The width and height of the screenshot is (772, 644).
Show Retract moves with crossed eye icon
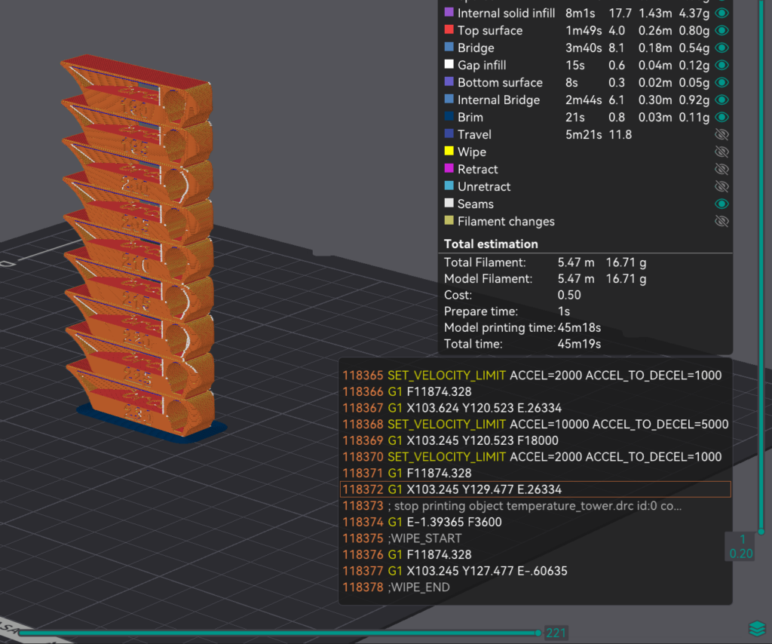721,170
